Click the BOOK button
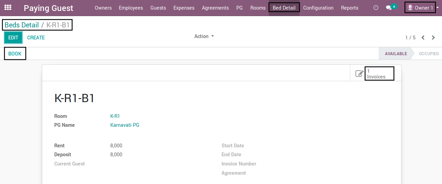This screenshot has width=442, height=184. (x=15, y=54)
